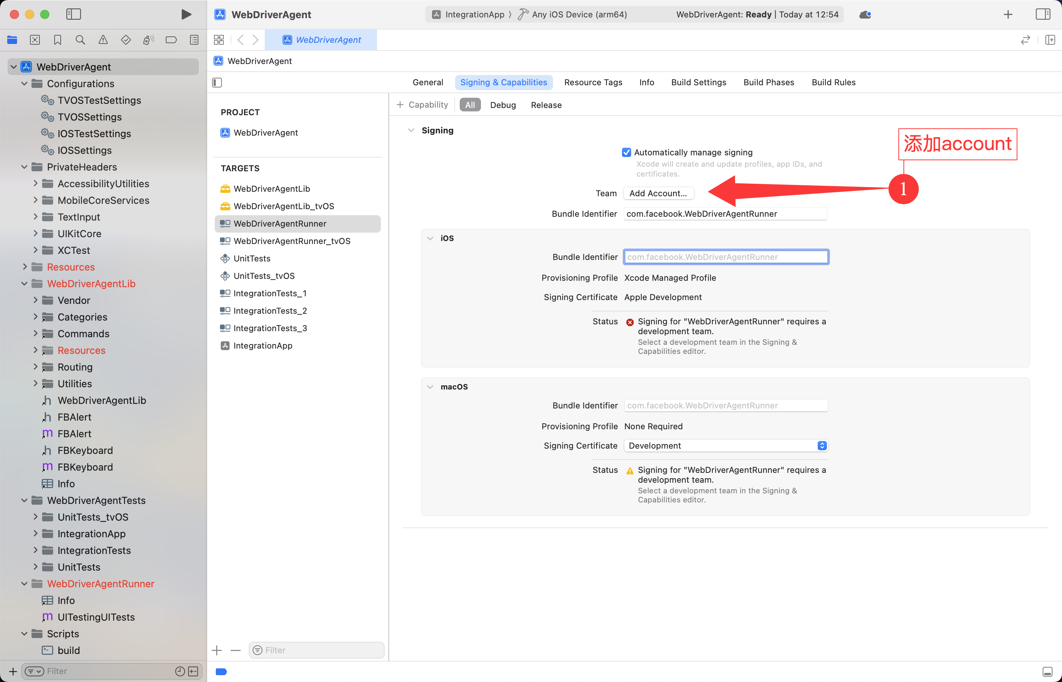Image resolution: width=1062 pixels, height=682 pixels.
Task: Select the Debug configuration filter
Action: click(503, 105)
